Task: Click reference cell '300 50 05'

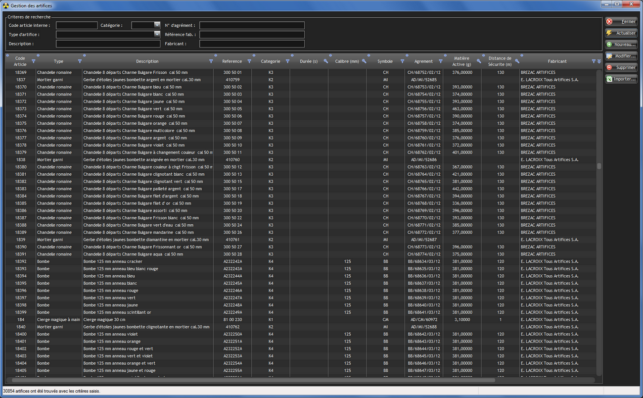Action: click(232, 109)
